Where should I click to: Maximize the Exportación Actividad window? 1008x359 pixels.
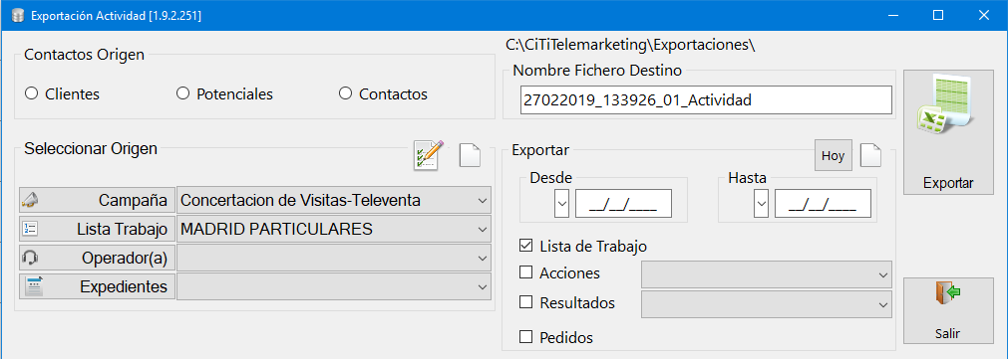pyautogui.click(x=938, y=15)
